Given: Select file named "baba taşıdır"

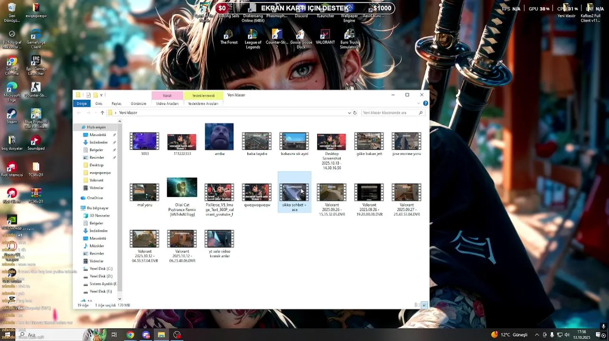Looking at the screenshot, I should coord(257,144).
